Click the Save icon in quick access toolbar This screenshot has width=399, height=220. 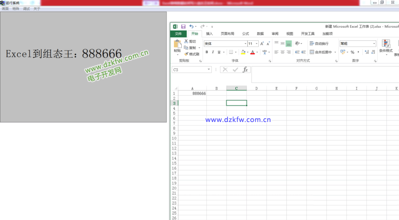click(x=183, y=27)
